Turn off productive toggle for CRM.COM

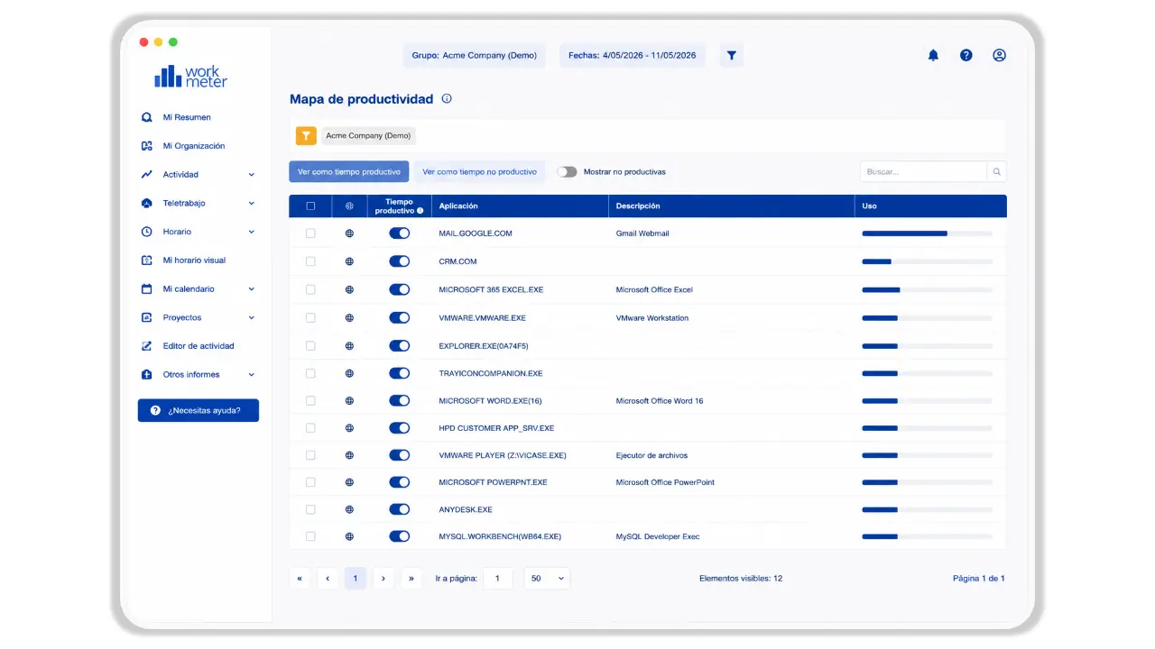(x=400, y=261)
